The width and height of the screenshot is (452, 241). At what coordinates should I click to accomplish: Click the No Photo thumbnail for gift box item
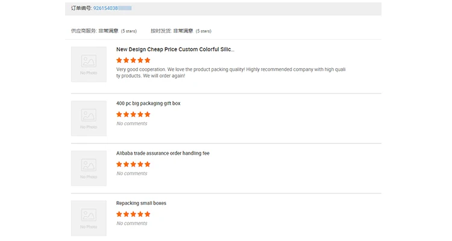point(89,118)
